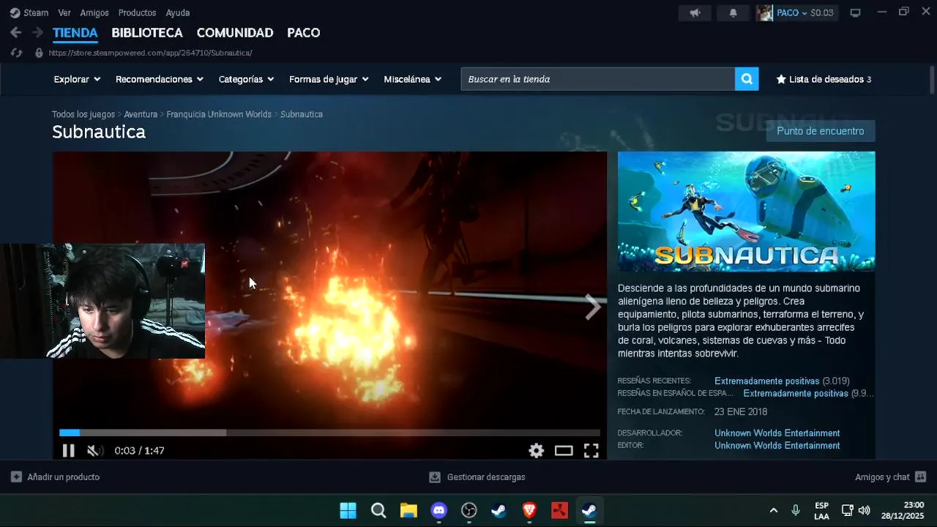The image size is (937, 527).
Task: Enter fullscreen video
Action: [x=591, y=451]
